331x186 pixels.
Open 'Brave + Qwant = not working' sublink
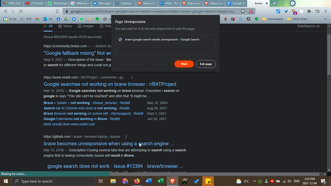point(87,103)
